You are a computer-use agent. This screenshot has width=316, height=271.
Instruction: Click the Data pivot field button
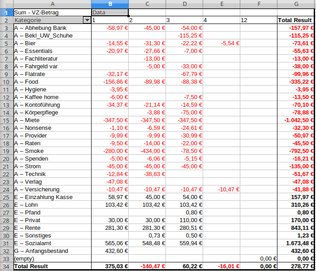click(x=110, y=13)
